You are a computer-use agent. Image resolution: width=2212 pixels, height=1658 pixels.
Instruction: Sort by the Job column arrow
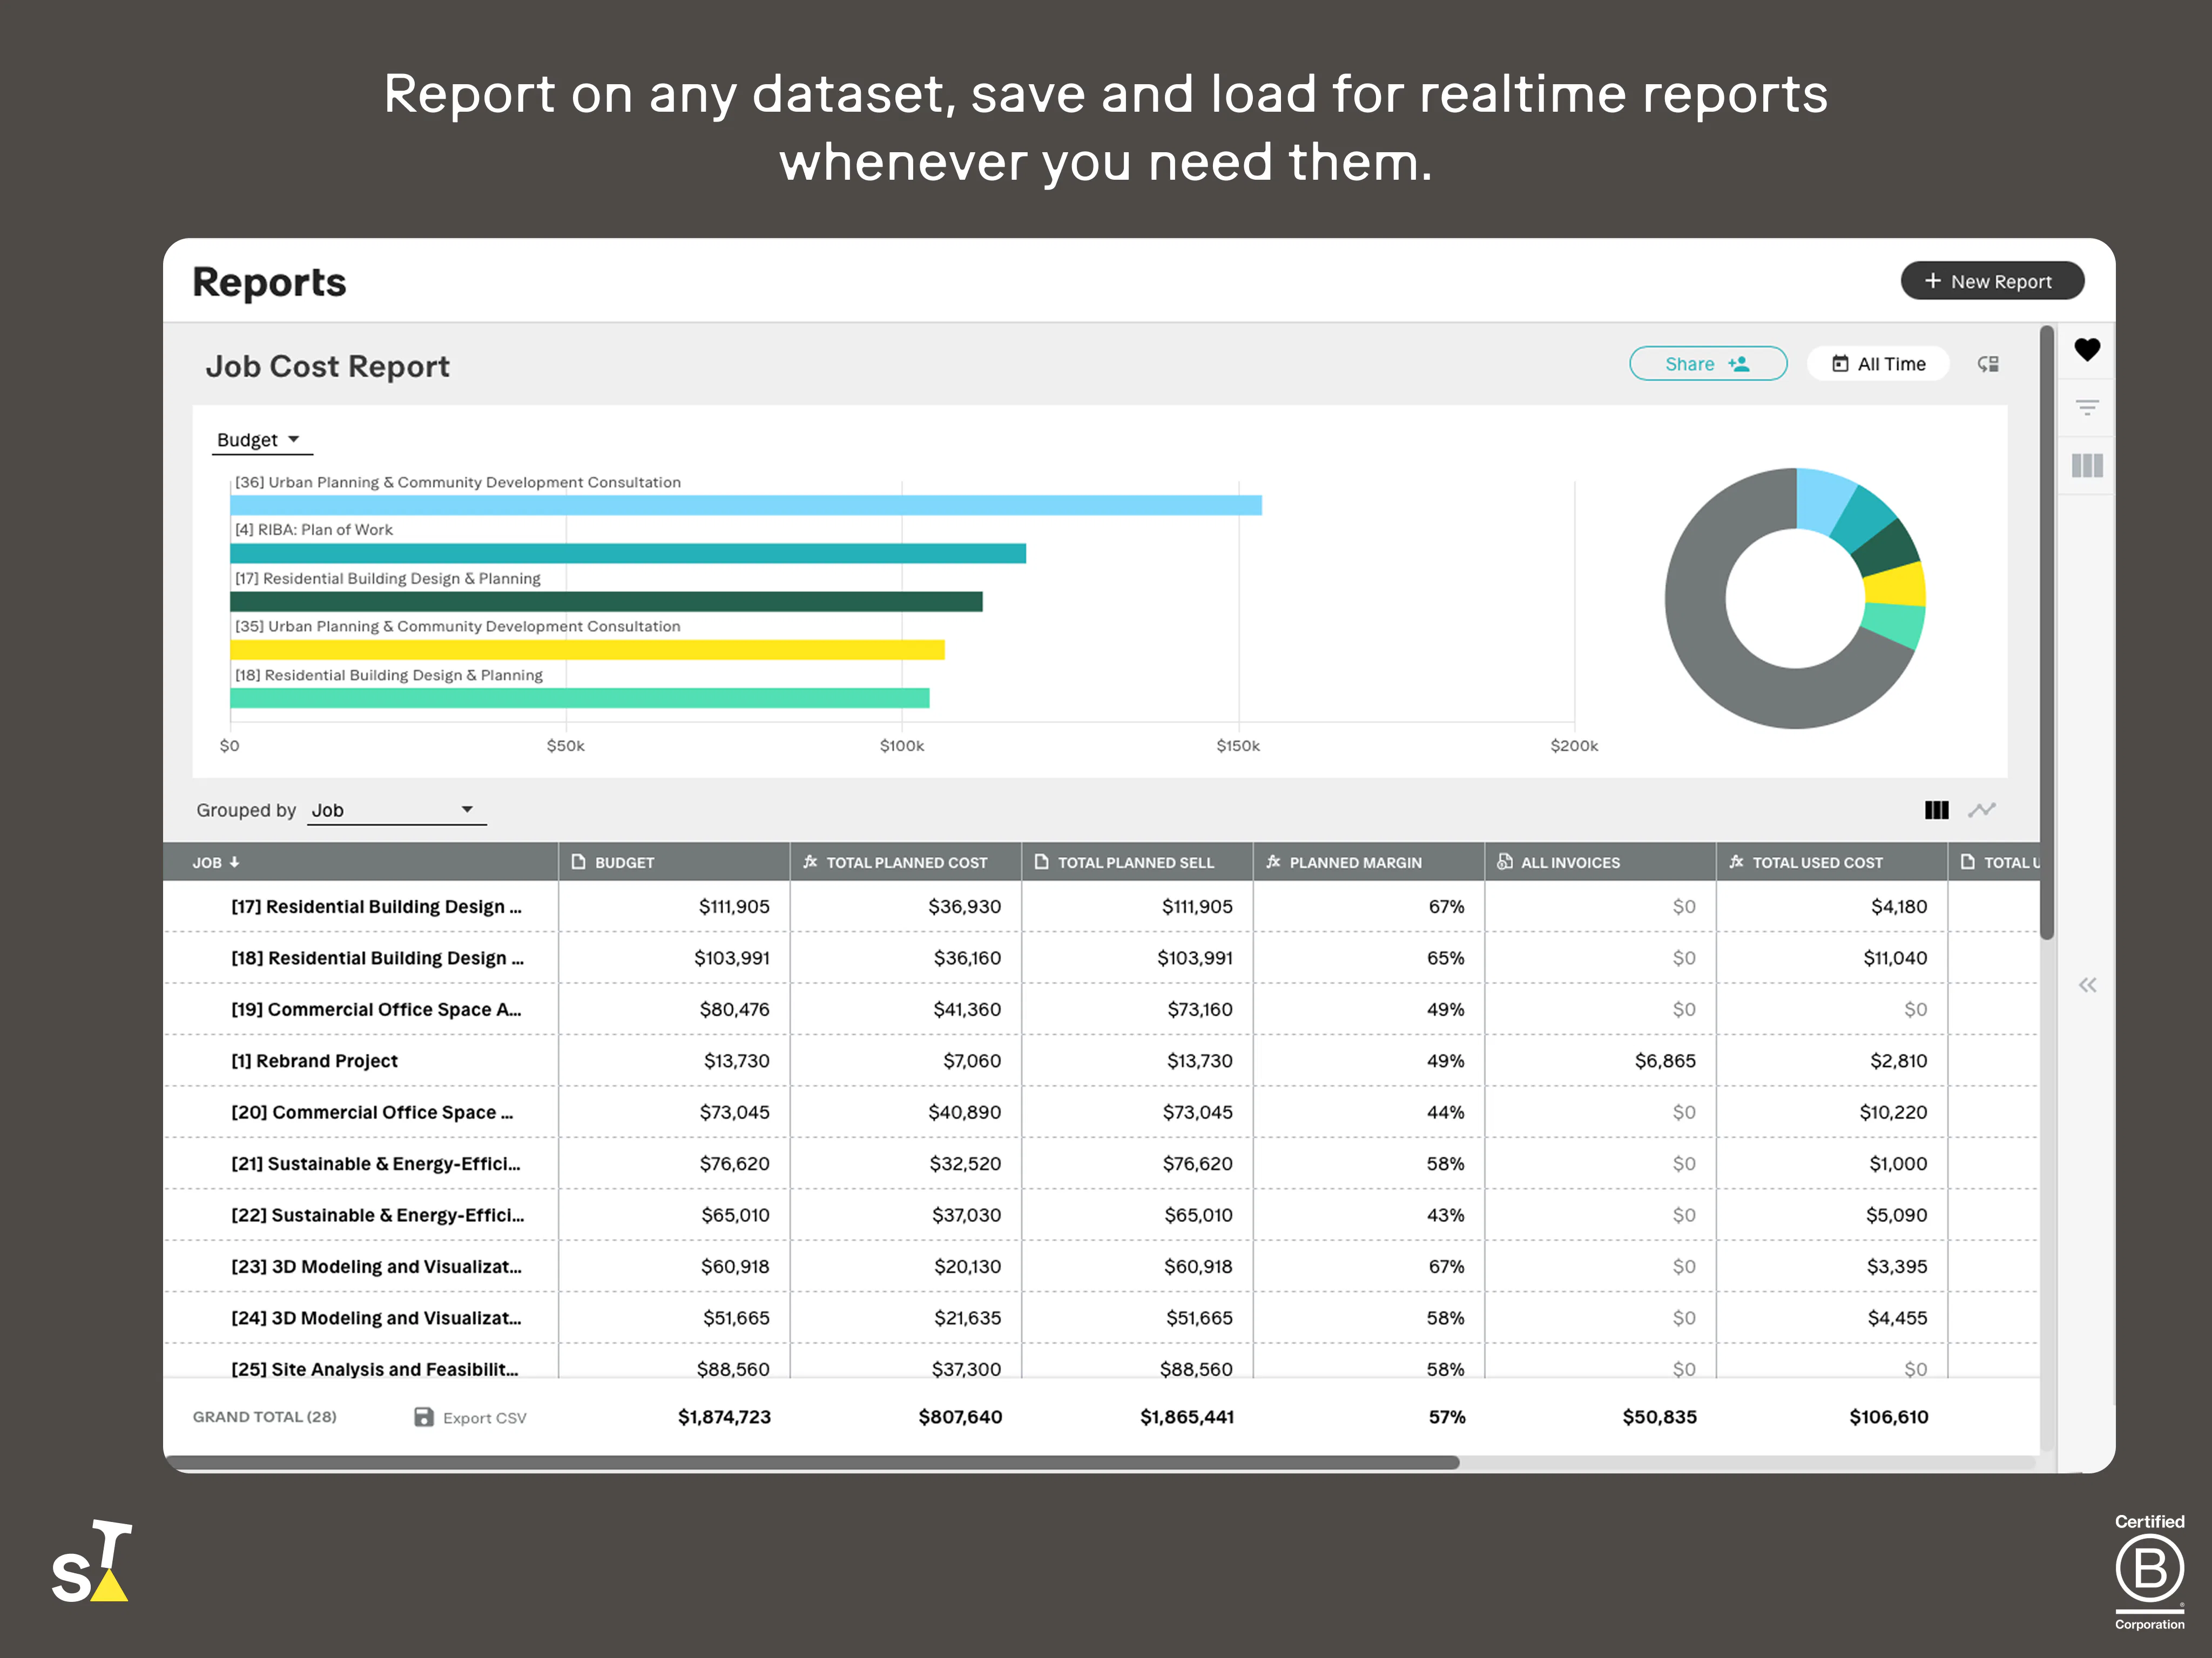(x=234, y=862)
